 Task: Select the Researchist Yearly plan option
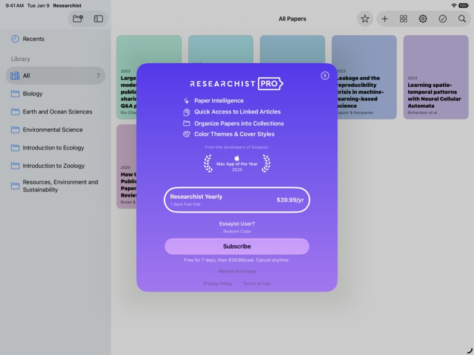point(237,200)
